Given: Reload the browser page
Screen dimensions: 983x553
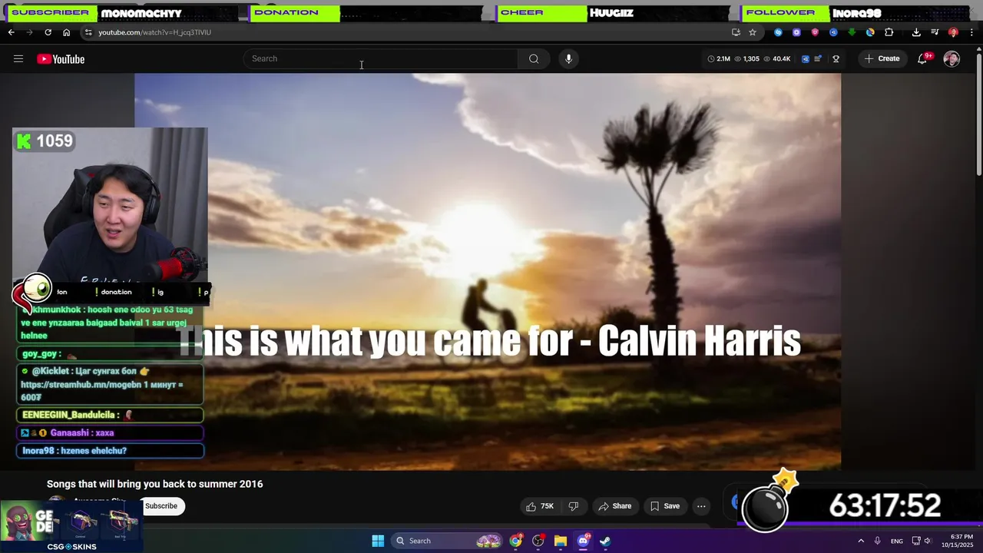Looking at the screenshot, I should click(48, 32).
